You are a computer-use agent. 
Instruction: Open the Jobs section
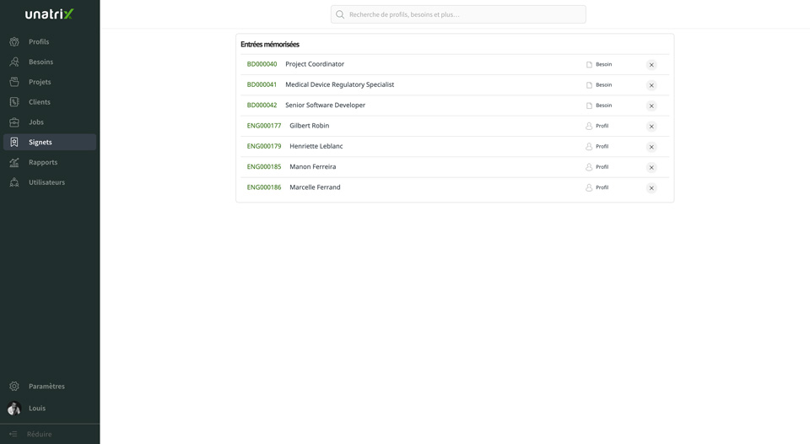(36, 122)
